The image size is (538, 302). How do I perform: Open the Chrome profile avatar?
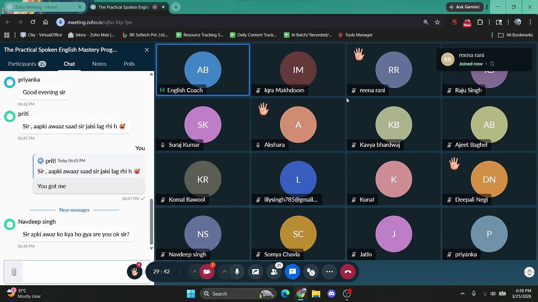(518, 22)
